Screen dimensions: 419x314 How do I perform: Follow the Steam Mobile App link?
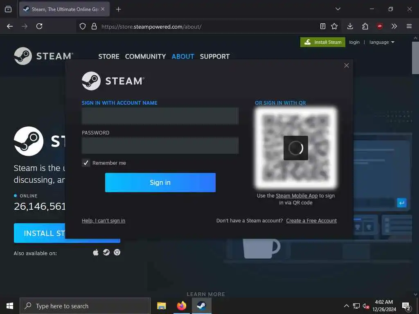click(x=297, y=196)
